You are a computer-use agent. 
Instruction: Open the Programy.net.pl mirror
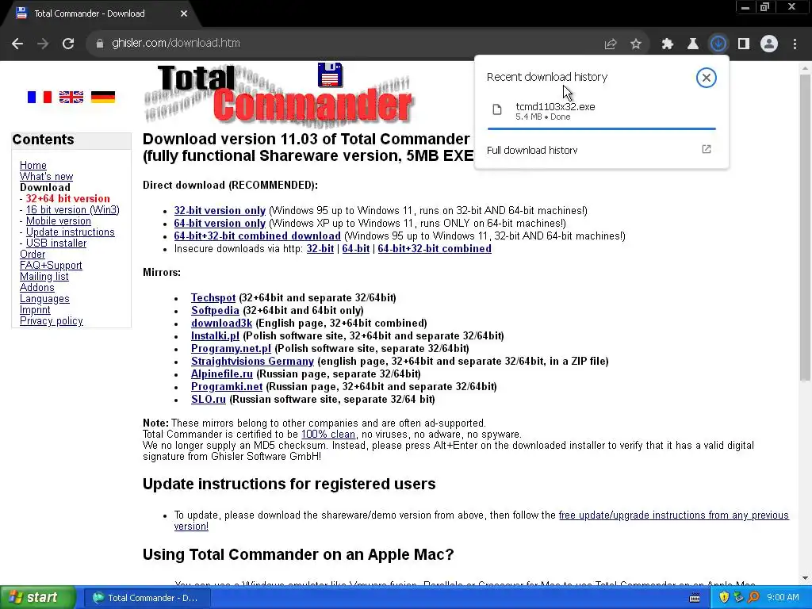tap(231, 349)
